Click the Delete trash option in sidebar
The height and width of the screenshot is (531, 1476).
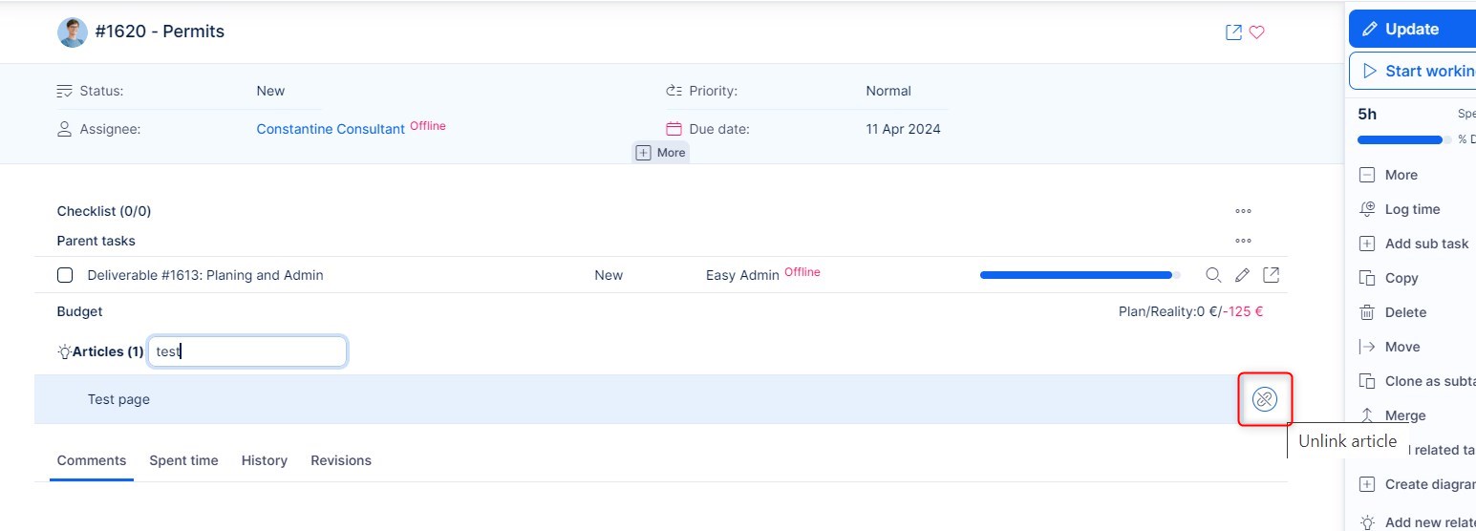coord(1404,312)
